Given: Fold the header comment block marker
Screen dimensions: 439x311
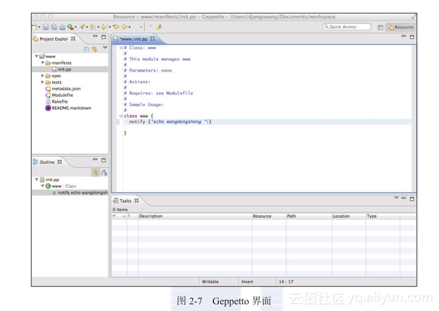Looking at the screenshot, I should click(121, 48).
